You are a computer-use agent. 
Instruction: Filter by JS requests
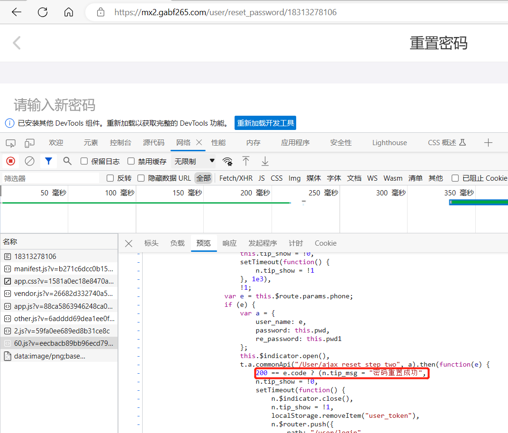[x=262, y=178]
